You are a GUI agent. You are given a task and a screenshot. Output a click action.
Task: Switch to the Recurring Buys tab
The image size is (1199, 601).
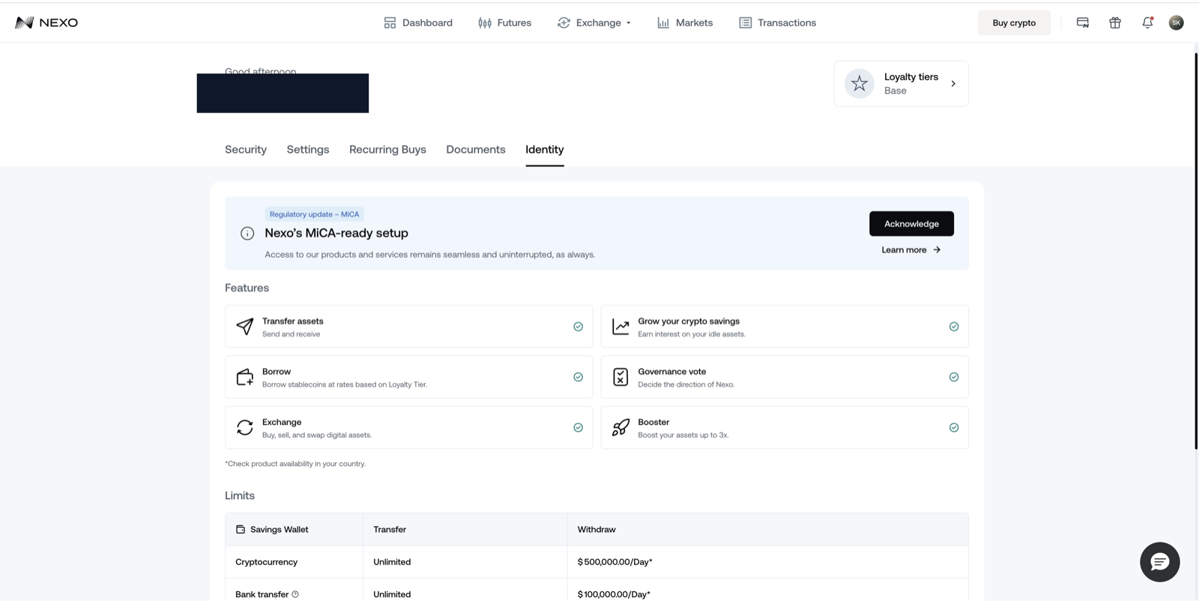[387, 149]
